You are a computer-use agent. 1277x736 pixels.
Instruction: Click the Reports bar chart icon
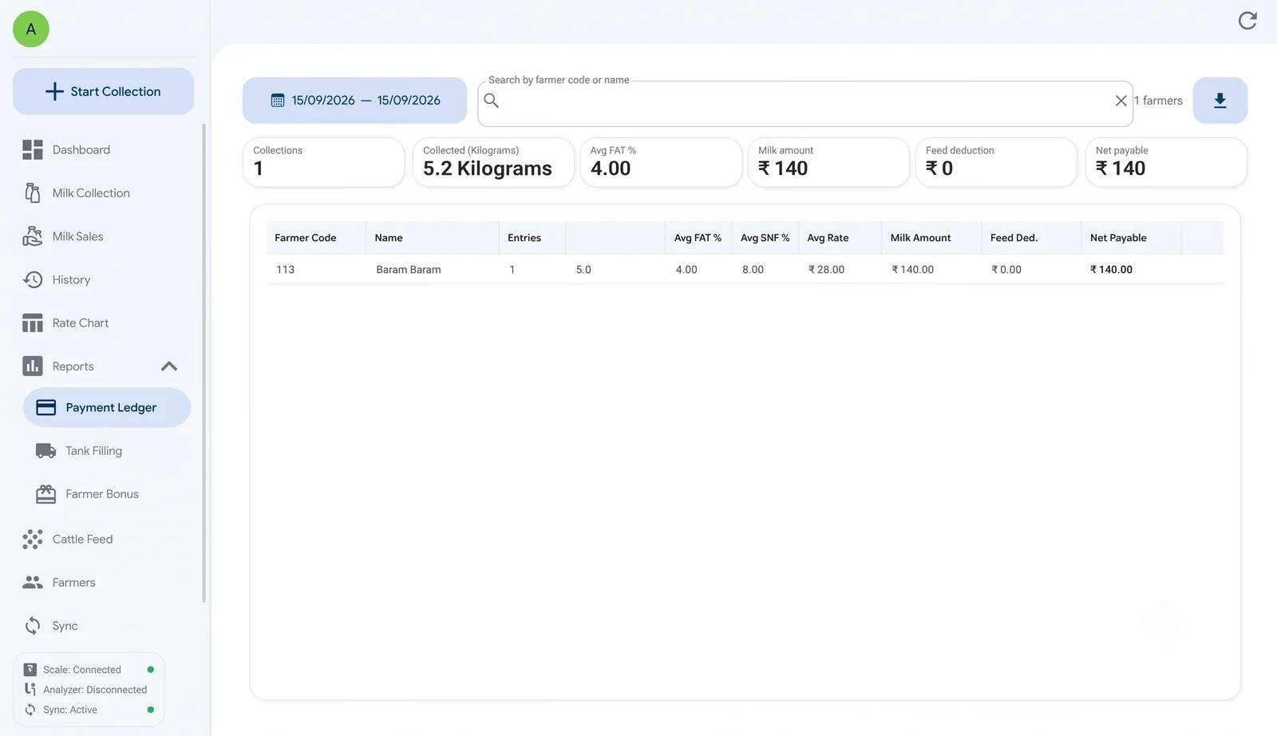33,366
